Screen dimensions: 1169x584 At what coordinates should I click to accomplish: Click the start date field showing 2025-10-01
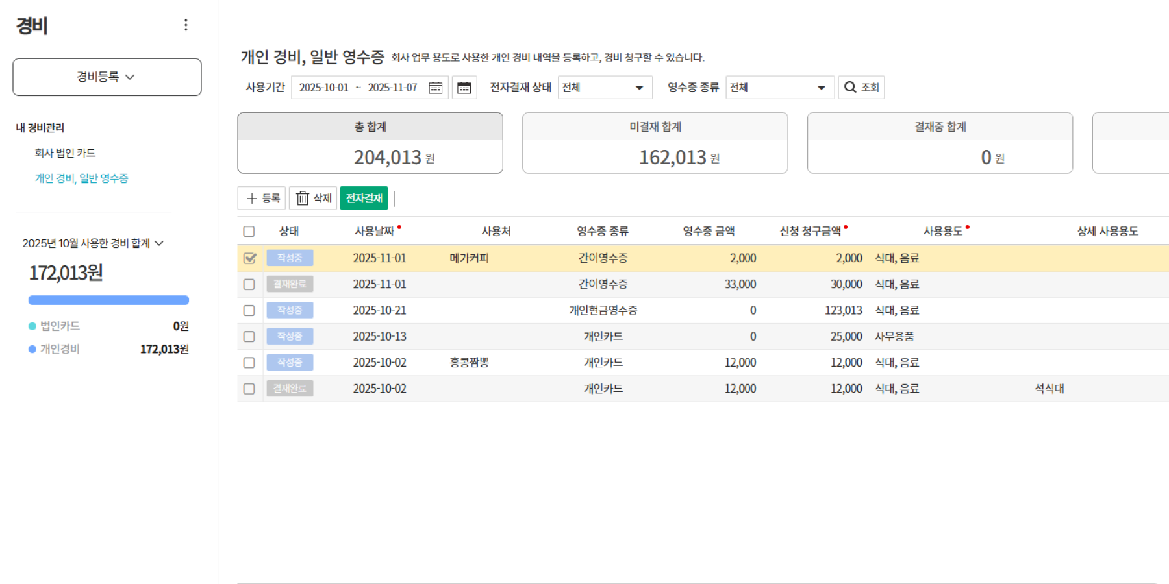click(323, 87)
